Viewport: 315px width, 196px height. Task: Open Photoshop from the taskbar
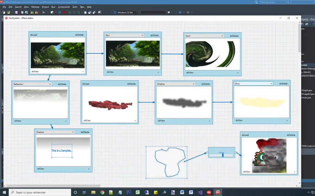[129, 192]
